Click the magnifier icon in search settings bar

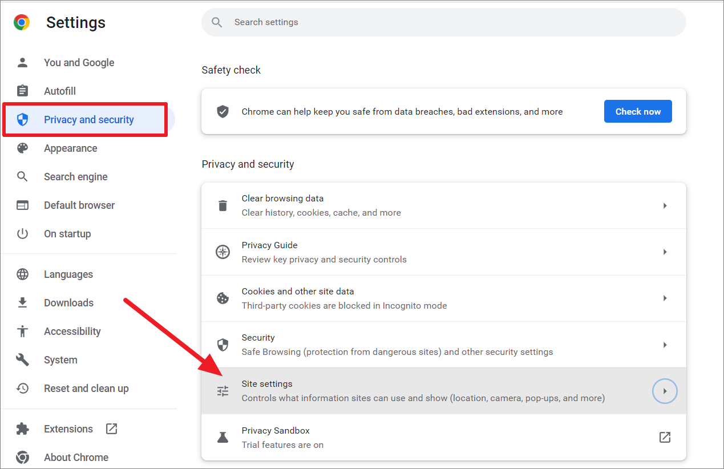click(x=217, y=22)
